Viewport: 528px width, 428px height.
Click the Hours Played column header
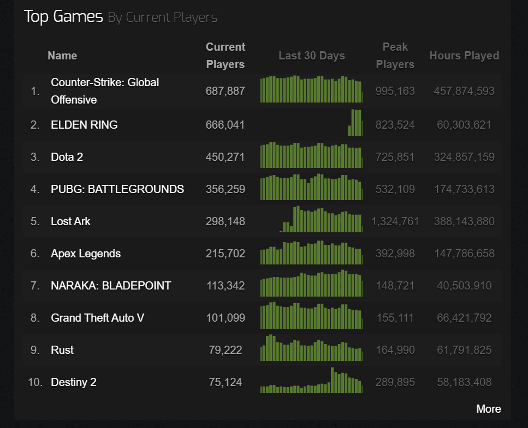(x=464, y=56)
